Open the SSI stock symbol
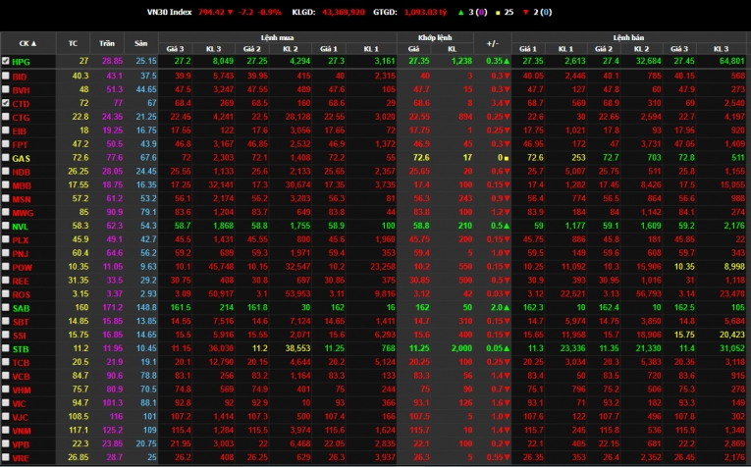 coord(20,336)
